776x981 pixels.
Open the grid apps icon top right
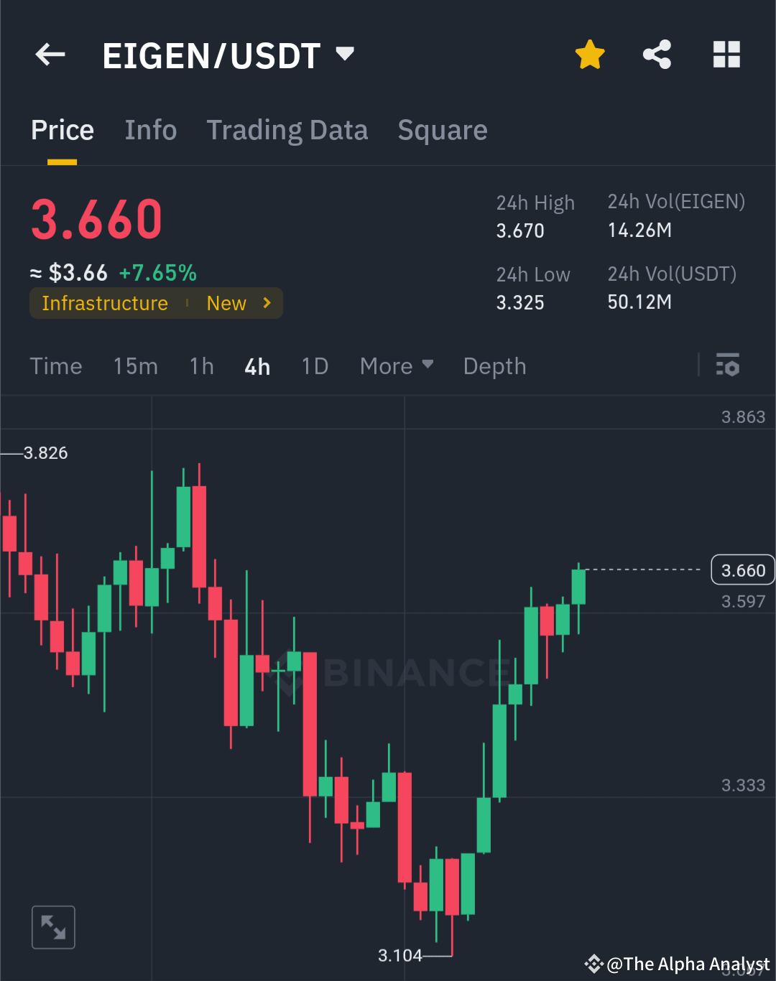tap(726, 54)
